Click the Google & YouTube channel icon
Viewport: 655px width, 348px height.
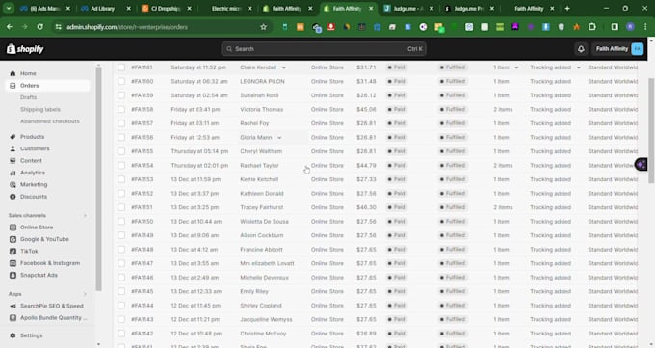point(13,239)
